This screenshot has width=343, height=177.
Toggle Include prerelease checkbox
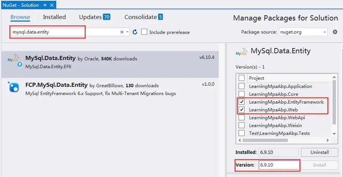tap(144, 32)
